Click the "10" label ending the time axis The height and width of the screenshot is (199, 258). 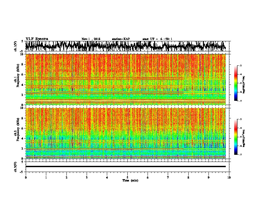click(x=229, y=178)
